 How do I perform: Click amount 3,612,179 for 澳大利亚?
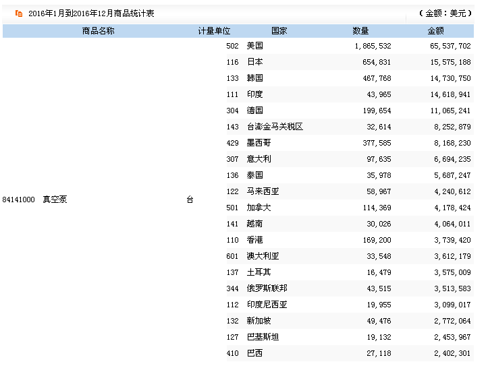(452, 256)
